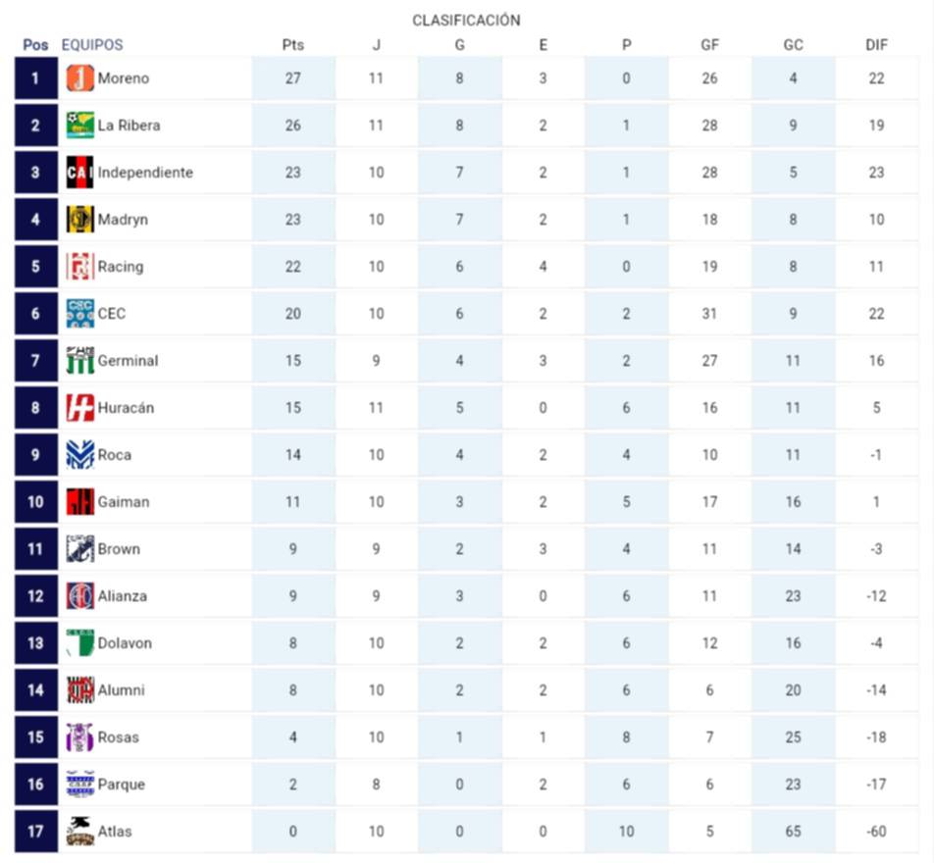Click the EQUIPOS column header
Viewport: 934px width, 863px height.
click(92, 45)
